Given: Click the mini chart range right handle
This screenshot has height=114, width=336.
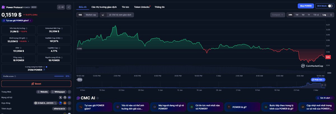Looking at the screenshot, I should click(x=325, y=84).
